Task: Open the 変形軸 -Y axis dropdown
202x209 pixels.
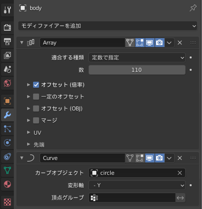Action: (x=137, y=185)
